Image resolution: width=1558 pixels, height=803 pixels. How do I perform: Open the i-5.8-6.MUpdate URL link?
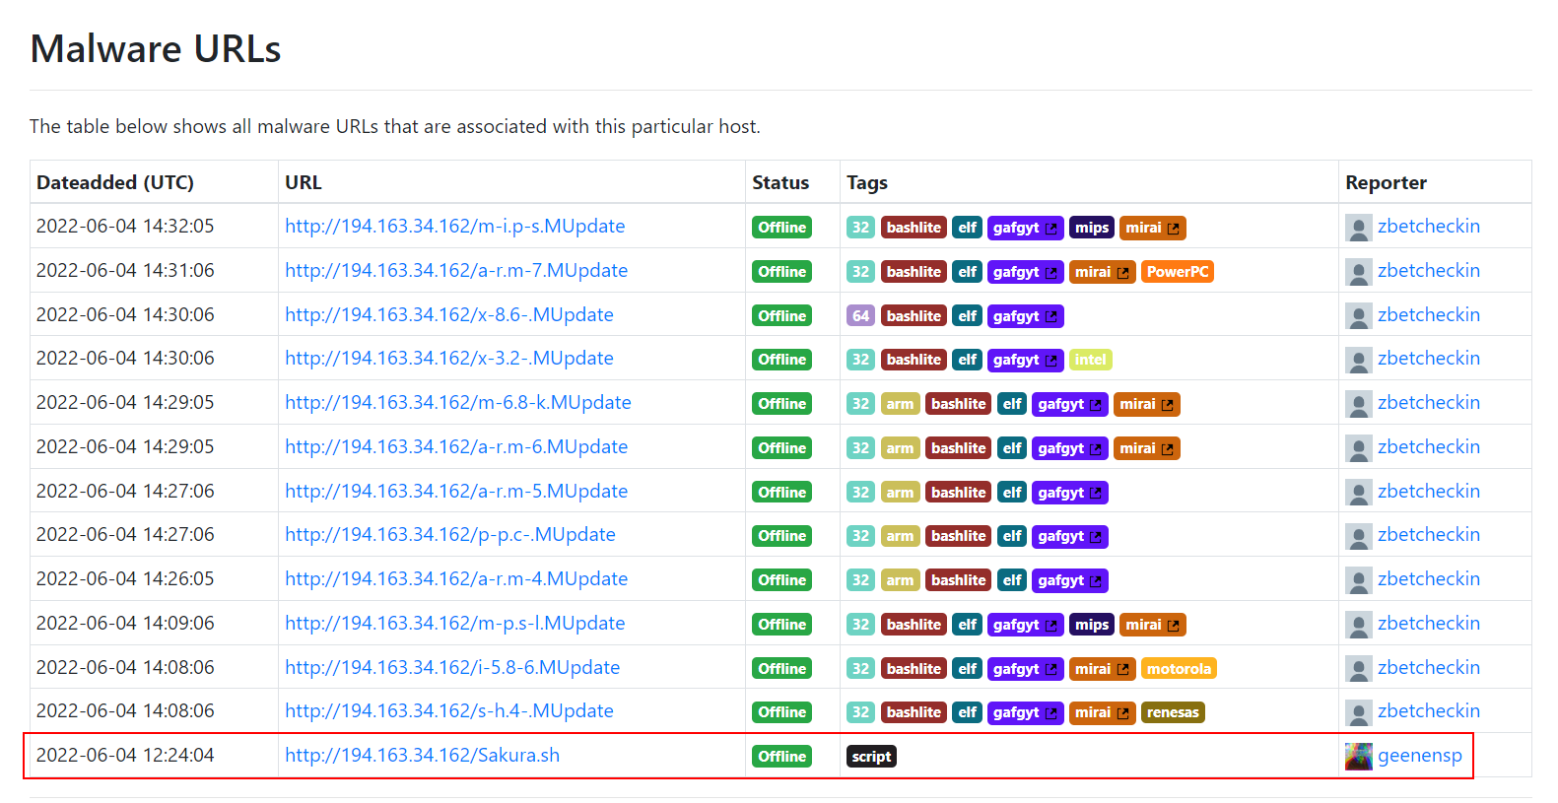pyautogui.click(x=452, y=667)
